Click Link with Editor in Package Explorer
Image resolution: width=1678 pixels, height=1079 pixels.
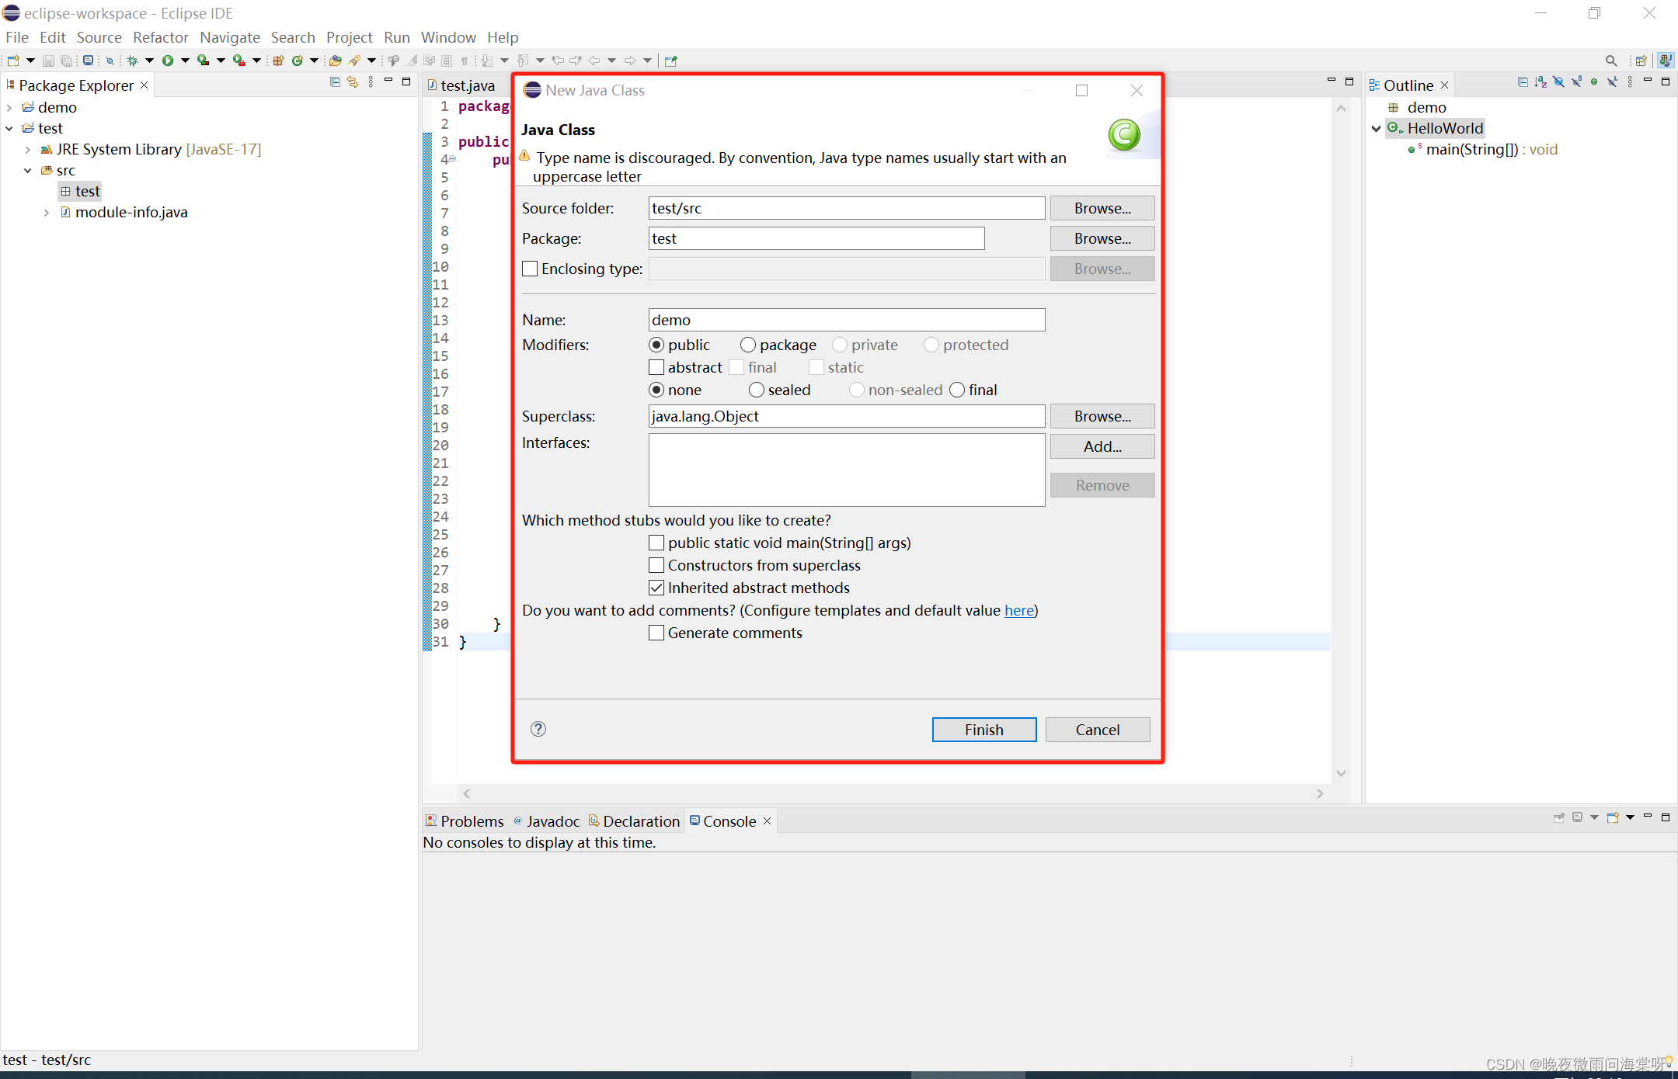point(353,82)
